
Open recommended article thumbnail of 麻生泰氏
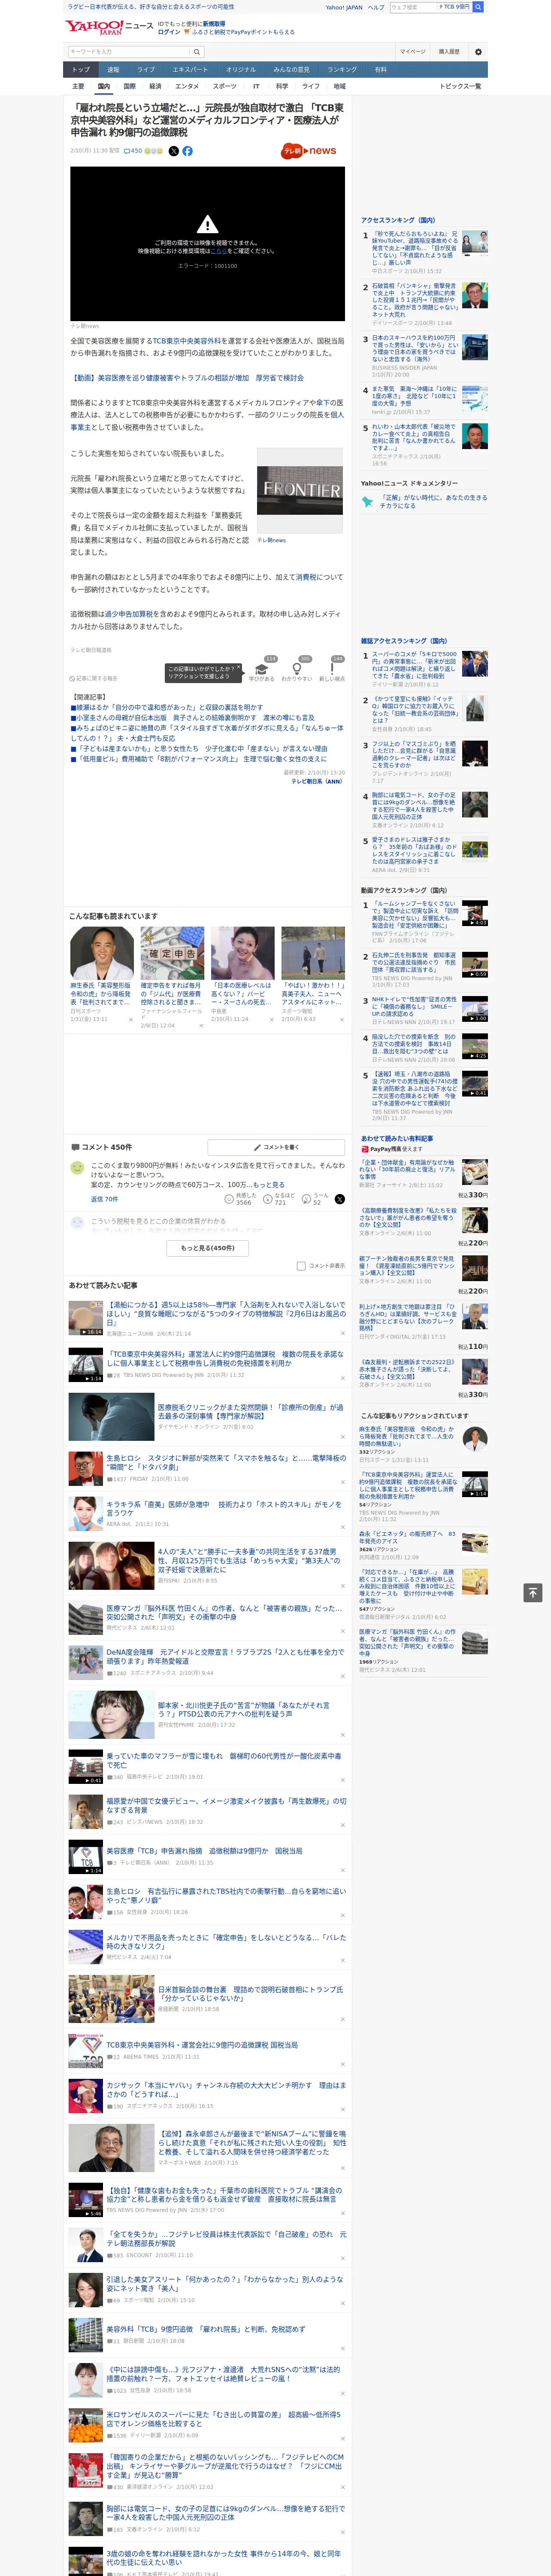pyautogui.click(x=102, y=953)
